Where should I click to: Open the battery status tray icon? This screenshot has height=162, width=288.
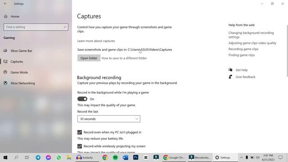tap(252, 157)
